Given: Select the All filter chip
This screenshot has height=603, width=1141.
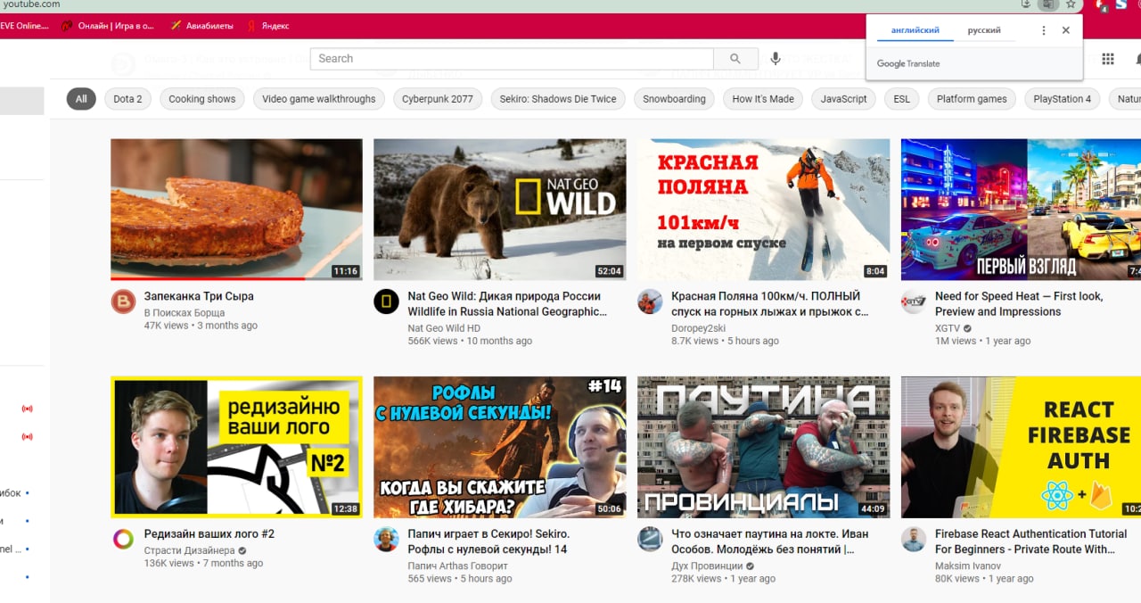Looking at the screenshot, I should (81, 99).
